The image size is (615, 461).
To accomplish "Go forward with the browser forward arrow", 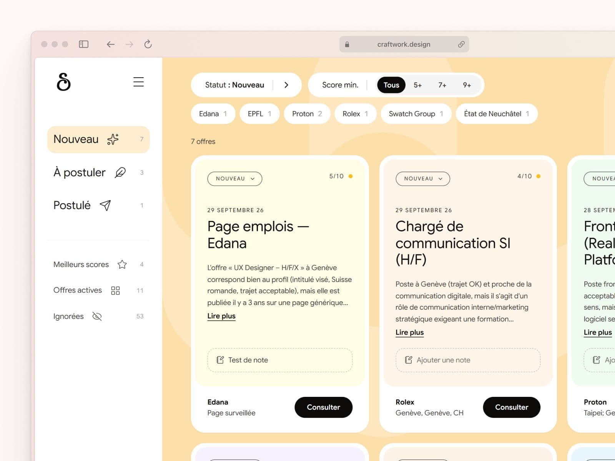I will tap(129, 44).
